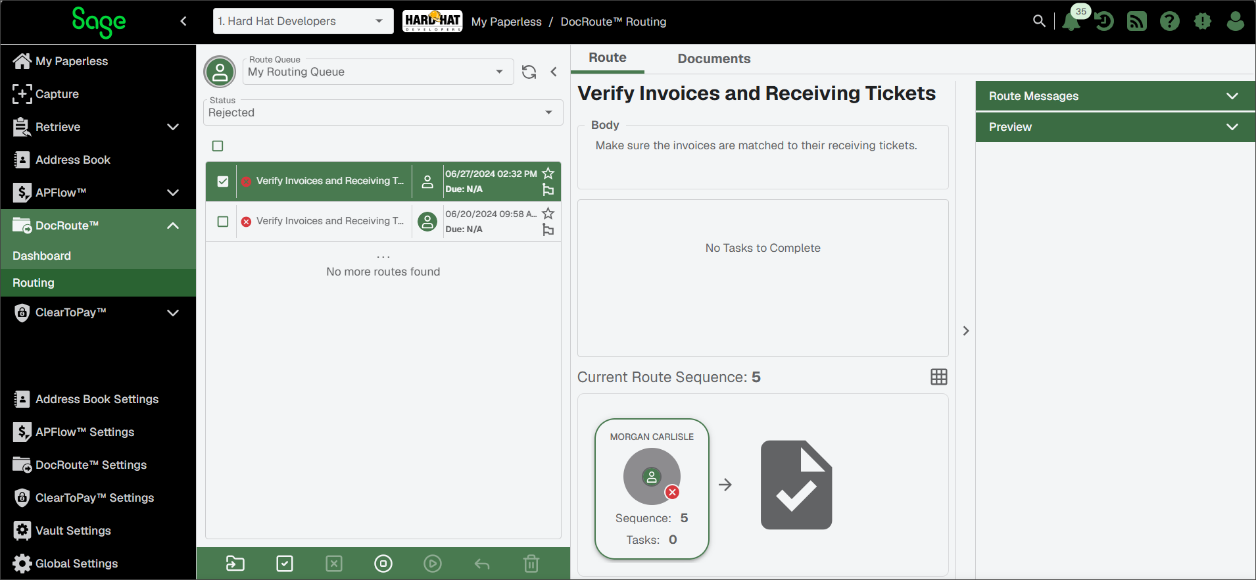Expand the right side panel arrow

966,331
